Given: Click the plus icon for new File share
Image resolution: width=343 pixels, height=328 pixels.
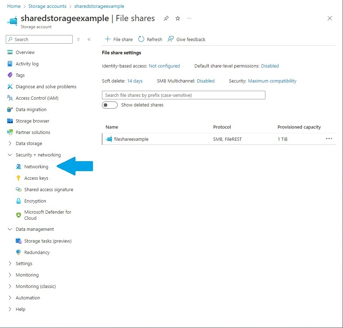Looking at the screenshot, I should [x=107, y=39].
